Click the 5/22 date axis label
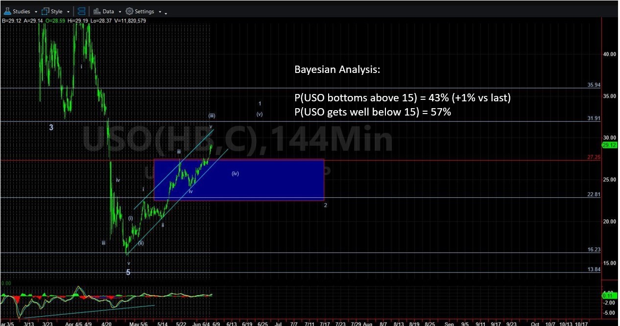The width and height of the screenshot is (620, 326). pos(181,324)
